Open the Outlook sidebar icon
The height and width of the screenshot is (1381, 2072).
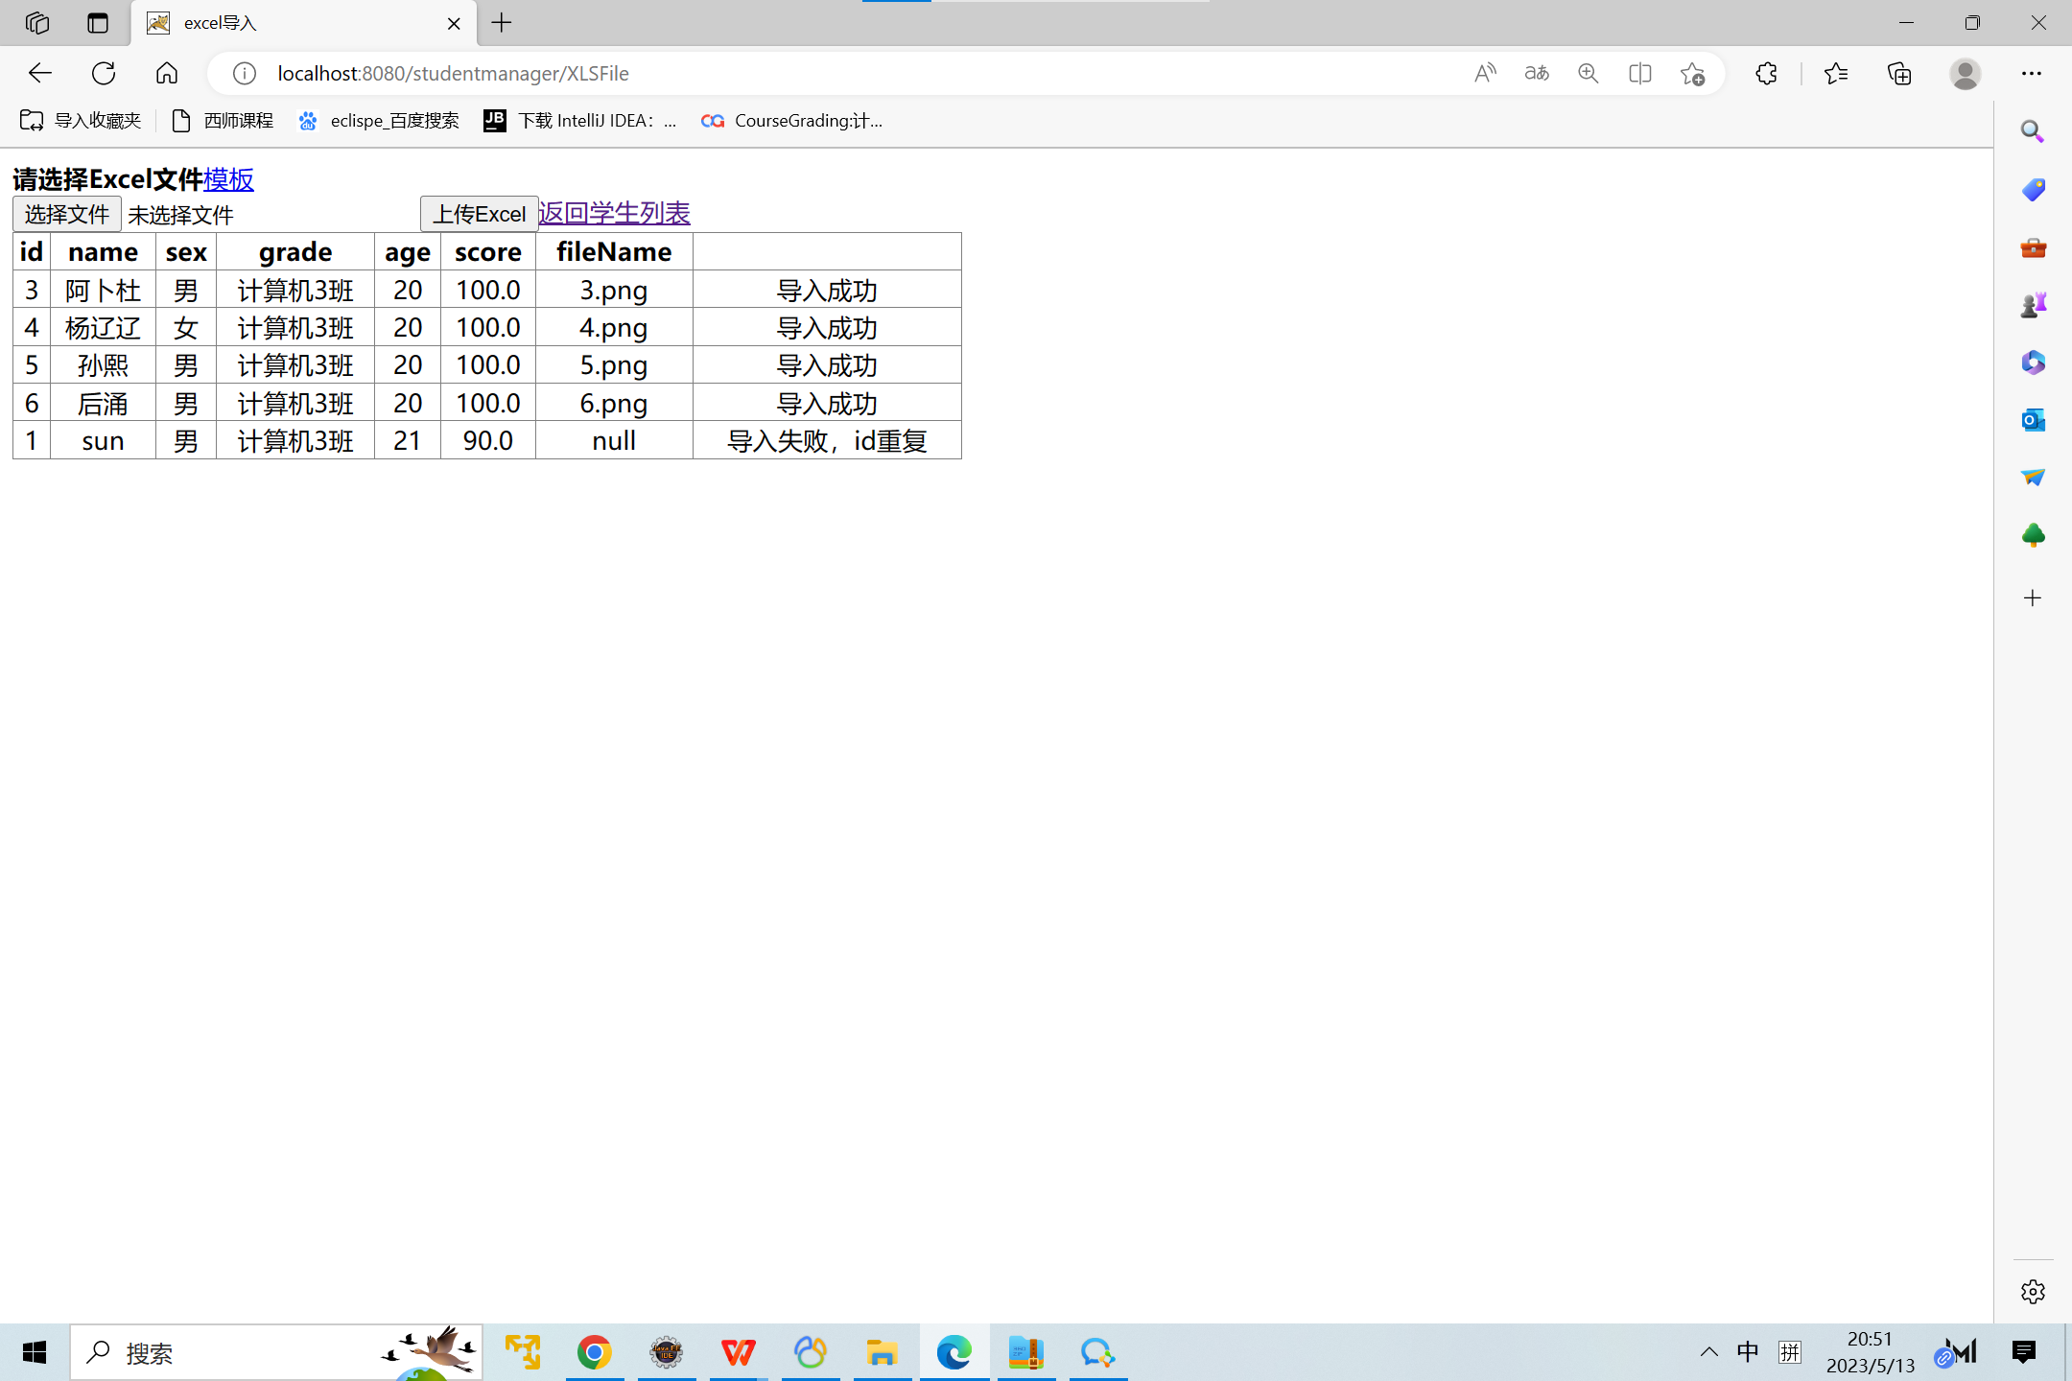[2033, 420]
